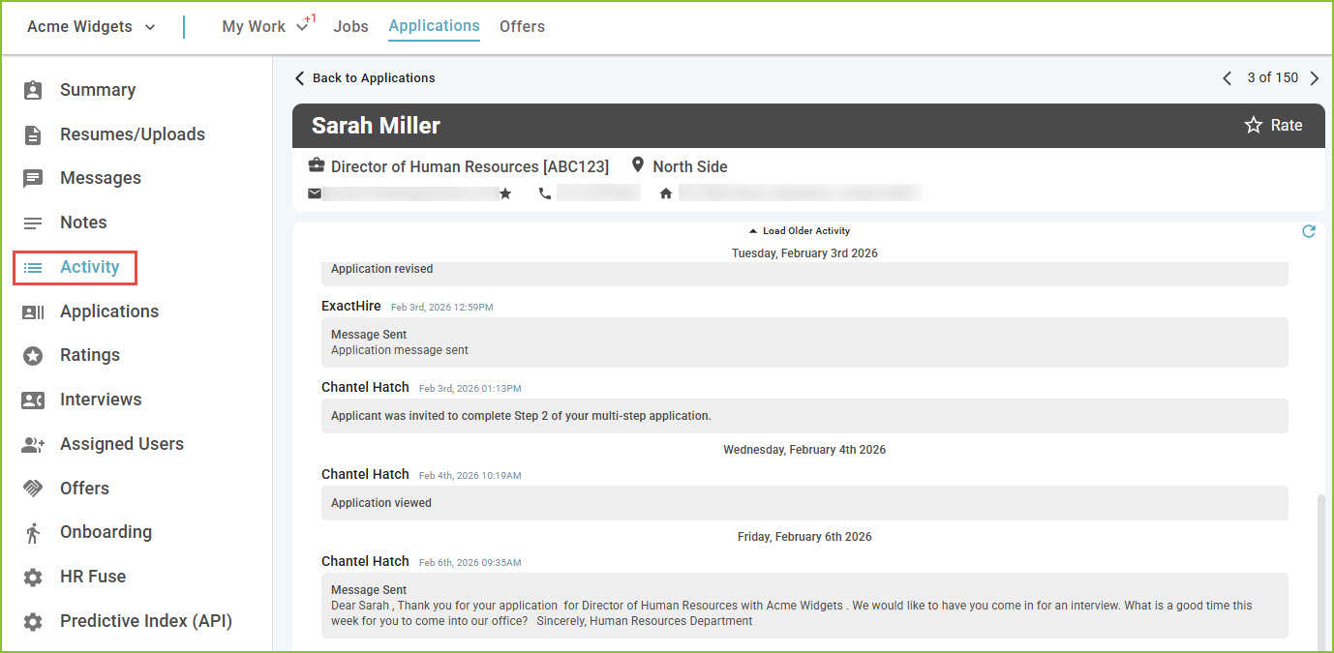Click the Application viewed entry
The image size is (1334, 653).
804,503
